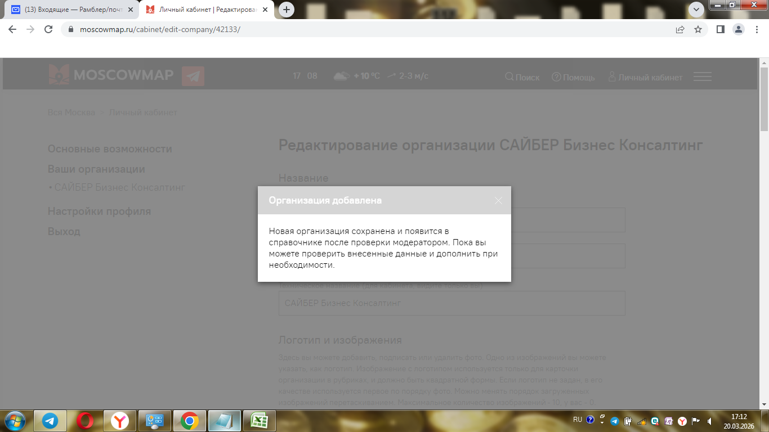Close the Личный кабинет tab
769x432 pixels.
pyautogui.click(x=266, y=10)
